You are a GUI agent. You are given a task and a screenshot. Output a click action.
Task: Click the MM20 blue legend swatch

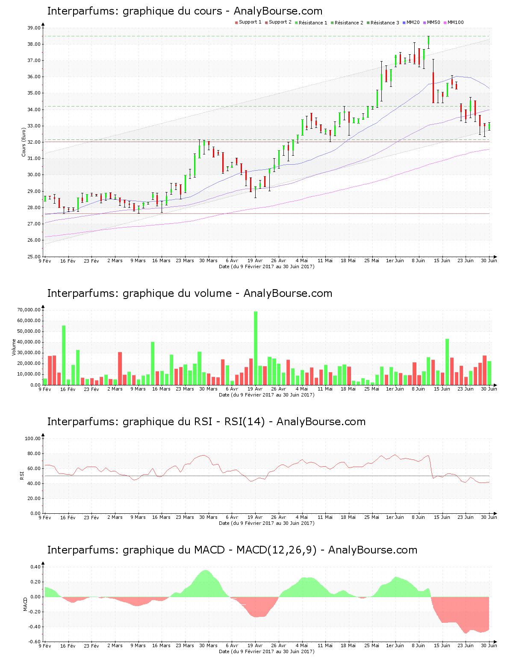point(404,22)
